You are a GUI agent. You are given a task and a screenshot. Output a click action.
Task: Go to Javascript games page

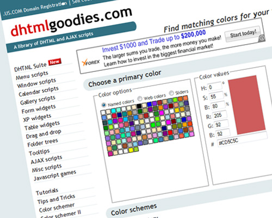[x=55, y=176]
